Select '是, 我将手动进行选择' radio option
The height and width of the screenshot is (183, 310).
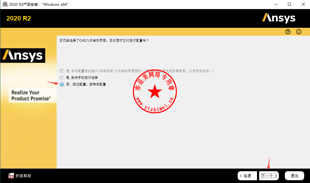point(62,78)
